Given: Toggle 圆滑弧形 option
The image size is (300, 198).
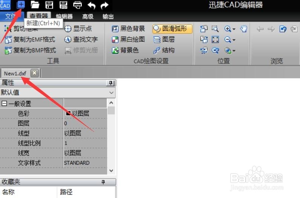Looking at the screenshot, I should [x=172, y=29].
